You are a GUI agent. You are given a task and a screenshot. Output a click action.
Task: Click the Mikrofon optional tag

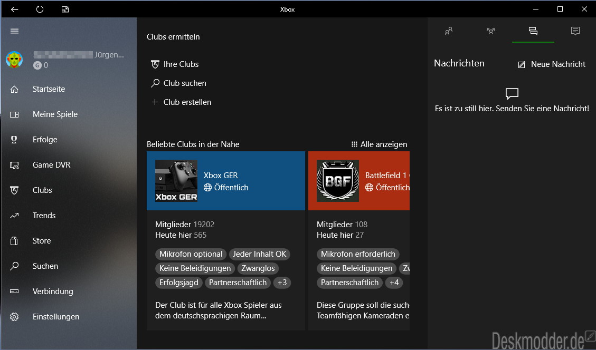[x=191, y=254]
